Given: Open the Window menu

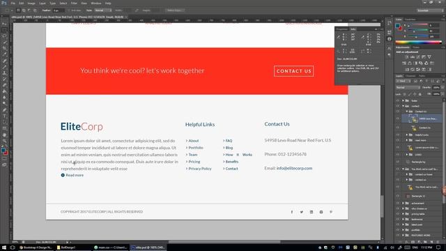Looking at the screenshot, I should [96, 3].
